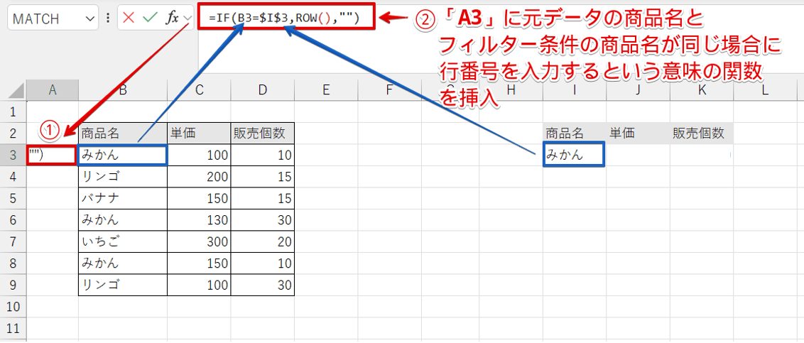This screenshot has height=343, width=804.
Task: Click リンゴ in cell B9
Action: pos(123,285)
